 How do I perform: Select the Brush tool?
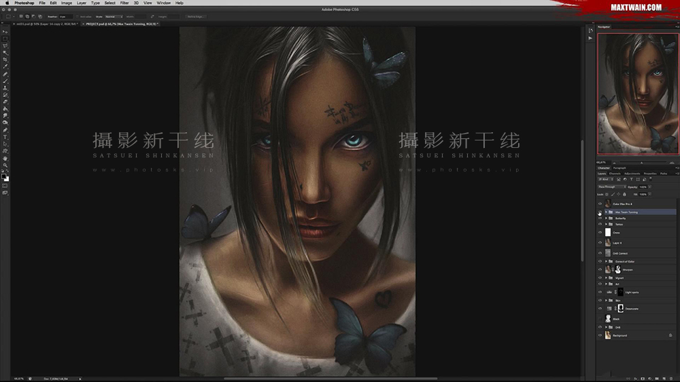pos(5,81)
